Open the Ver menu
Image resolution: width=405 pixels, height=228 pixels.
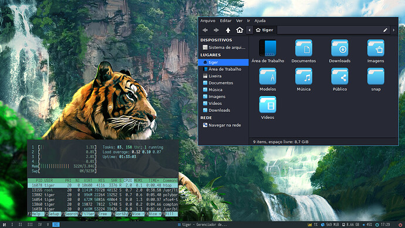pos(239,21)
